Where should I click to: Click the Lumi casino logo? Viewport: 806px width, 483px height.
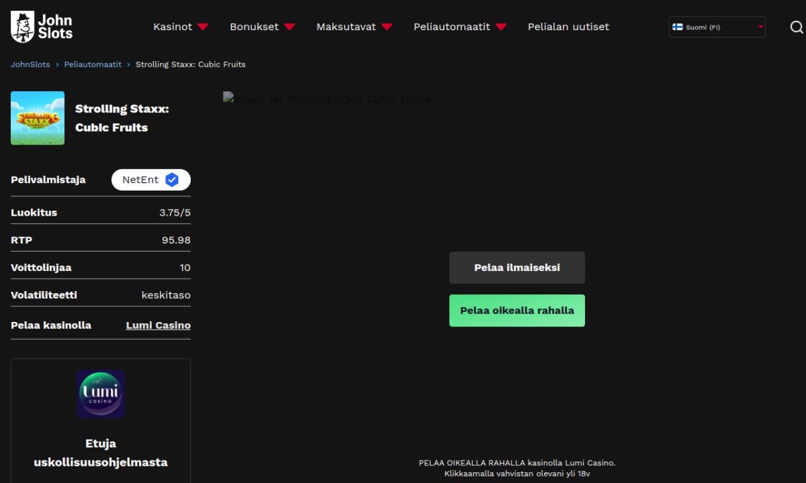(x=101, y=394)
